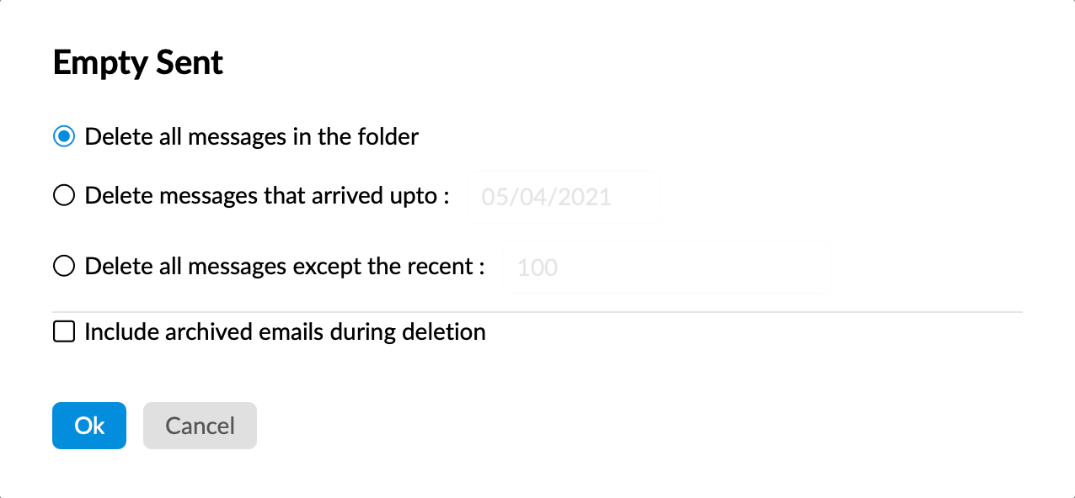Select the Delete all messages in folder radio
This screenshot has height=498, width=1075.
[x=64, y=136]
